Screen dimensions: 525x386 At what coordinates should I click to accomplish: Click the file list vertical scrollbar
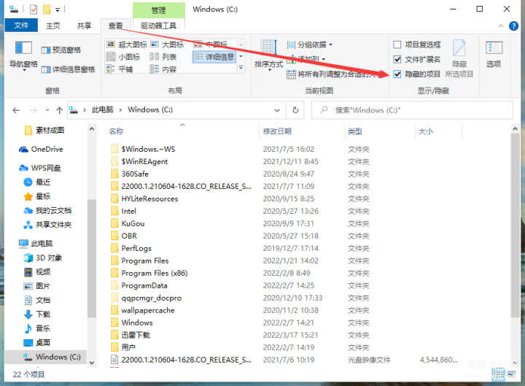(x=515, y=225)
